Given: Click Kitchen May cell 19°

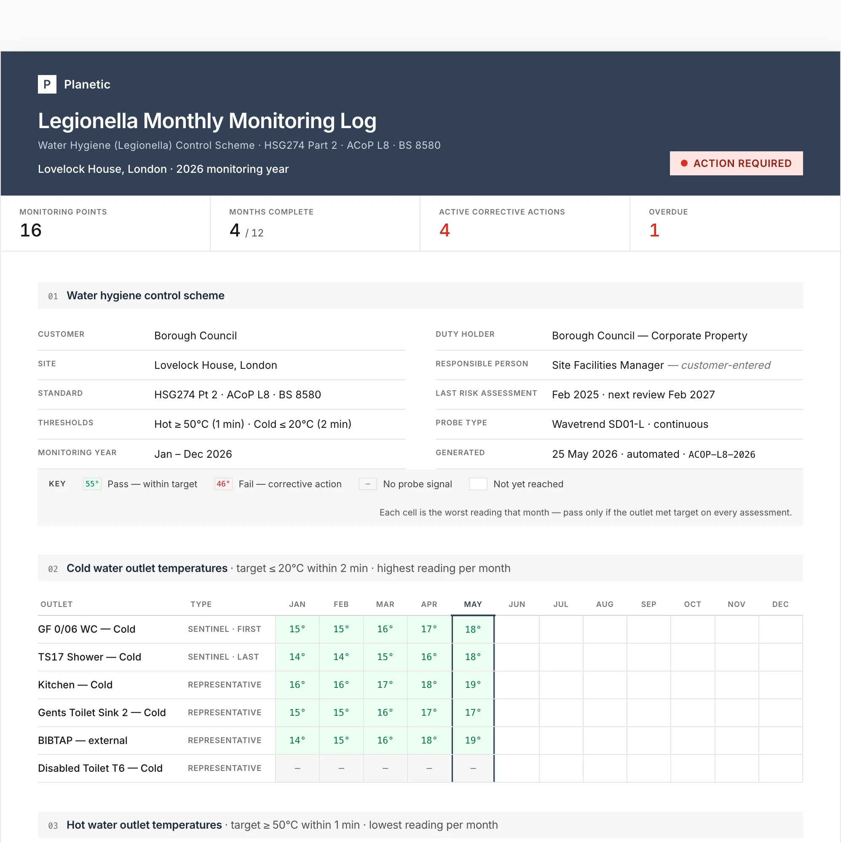Looking at the screenshot, I should point(473,685).
